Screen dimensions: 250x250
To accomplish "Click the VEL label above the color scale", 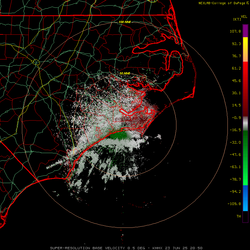I will click(x=244, y=17).
